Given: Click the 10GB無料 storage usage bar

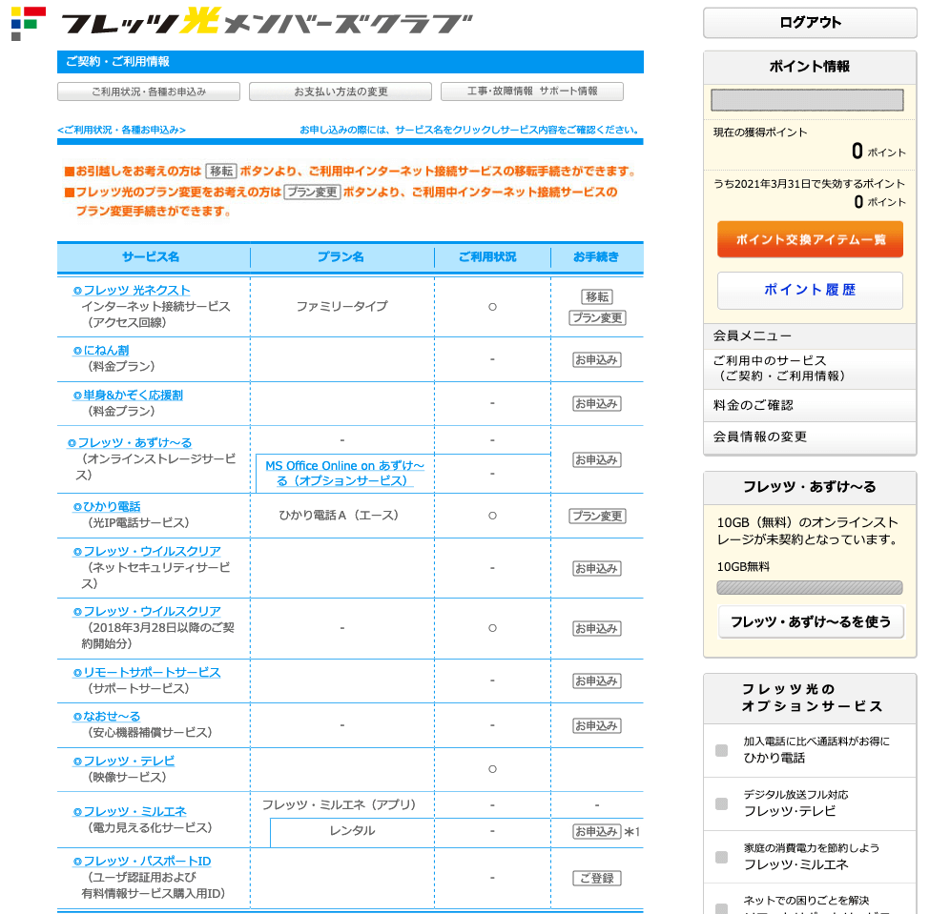Looking at the screenshot, I should [810, 587].
